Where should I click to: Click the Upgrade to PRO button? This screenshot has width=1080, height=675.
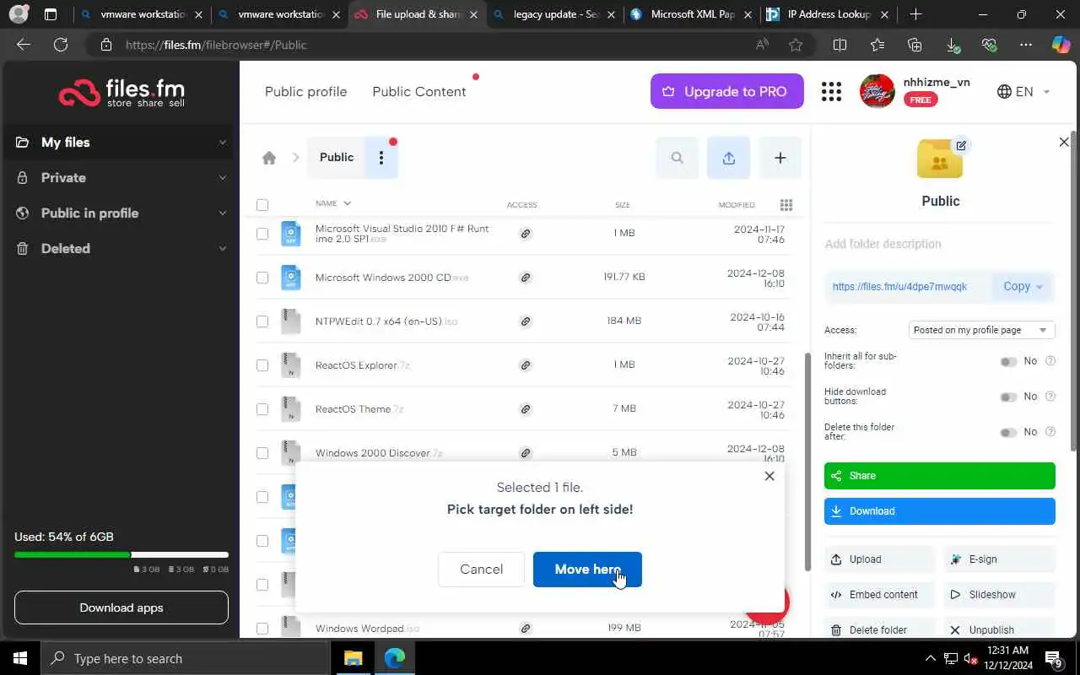click(x=727, y=92)
